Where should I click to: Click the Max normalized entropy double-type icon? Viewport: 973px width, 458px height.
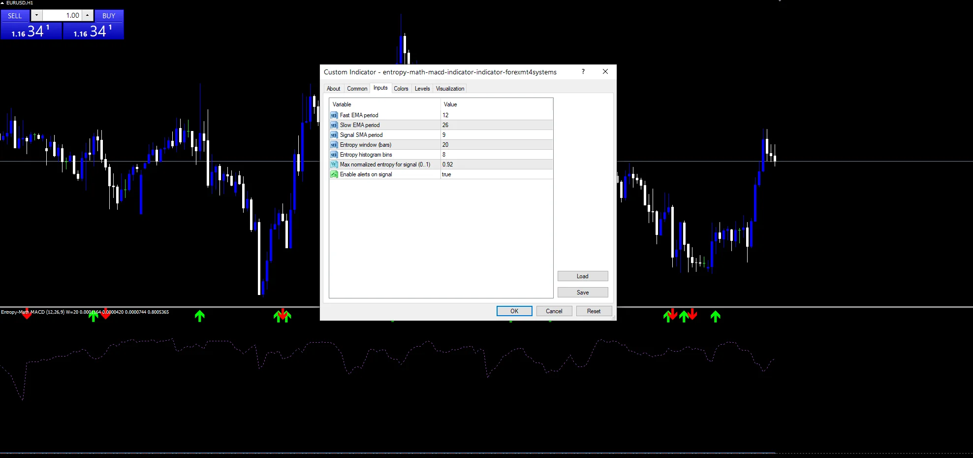click(334, 164)
